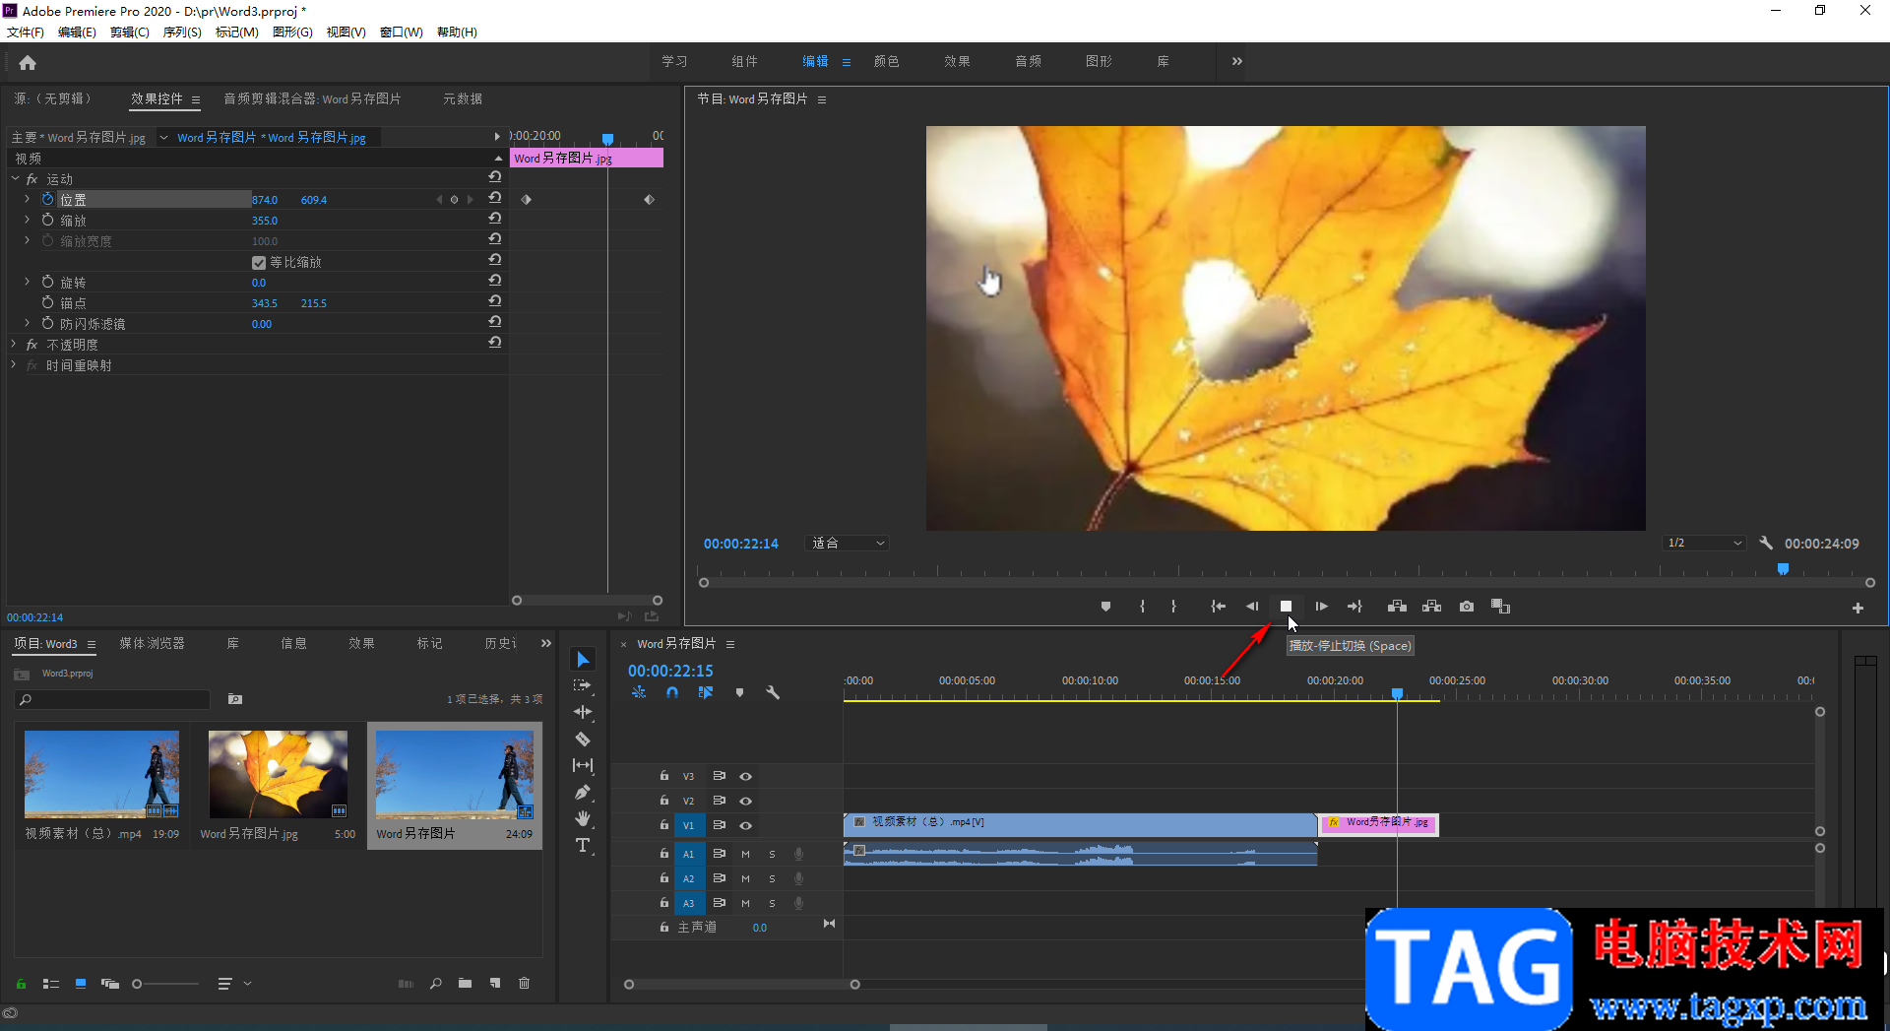Viewport: 1890px width, 1031px height.
Task: Select the Razor tool in the tools panel
Action: click(583, 739)
